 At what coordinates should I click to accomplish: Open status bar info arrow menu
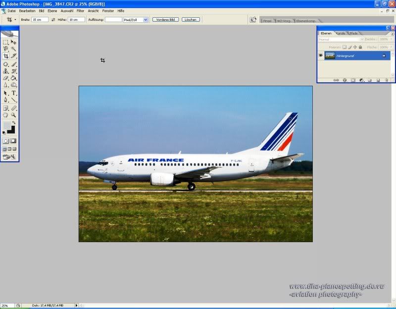pos(76,306)
